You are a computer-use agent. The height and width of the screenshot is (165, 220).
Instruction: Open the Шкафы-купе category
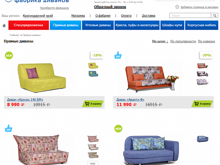click(x=172, y=25)
